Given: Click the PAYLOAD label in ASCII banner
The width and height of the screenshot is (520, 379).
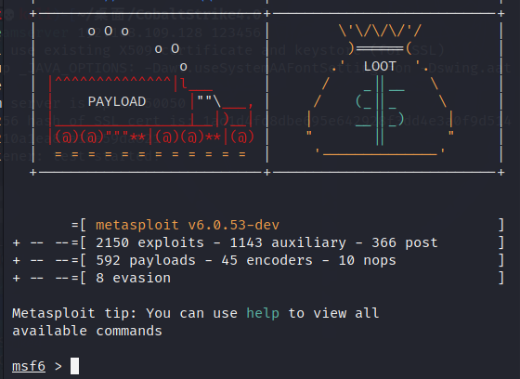Looking at the screenshot, I should (x=117, y=101).
